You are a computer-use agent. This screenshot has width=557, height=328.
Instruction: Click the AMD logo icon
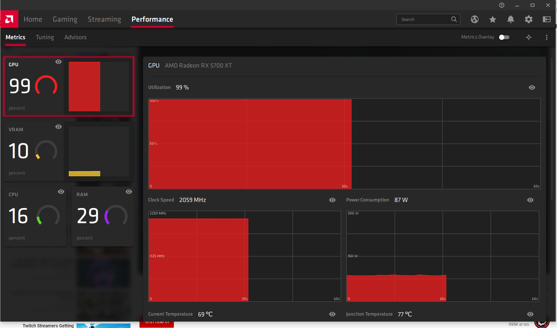tap(9, 19)
